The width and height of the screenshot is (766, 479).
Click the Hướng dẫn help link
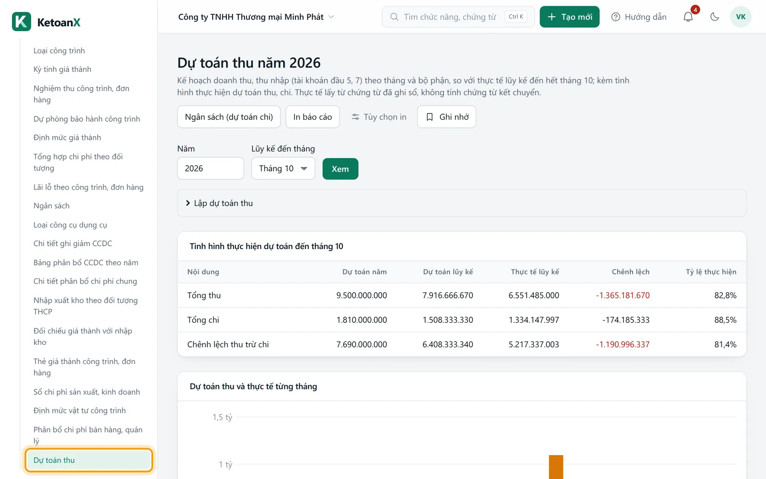(639, 17)
